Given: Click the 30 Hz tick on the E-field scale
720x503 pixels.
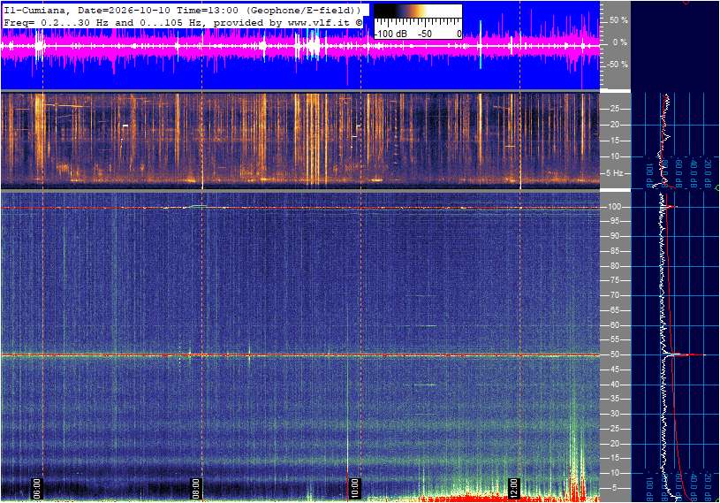Looking at the screenshot, I should (x=614, y=414).
